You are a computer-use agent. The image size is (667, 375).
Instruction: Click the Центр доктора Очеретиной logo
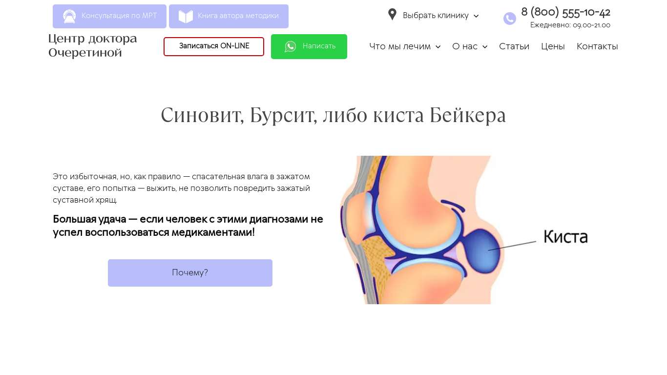(93, 45)
